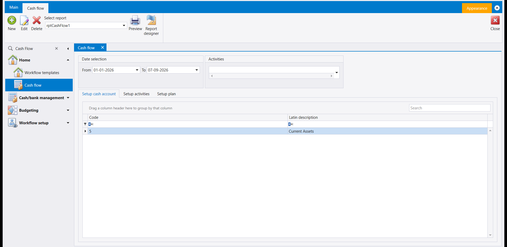Close the Cash flow document tab
The width and height of the screenshot is (507, 247).
[103, 47]
